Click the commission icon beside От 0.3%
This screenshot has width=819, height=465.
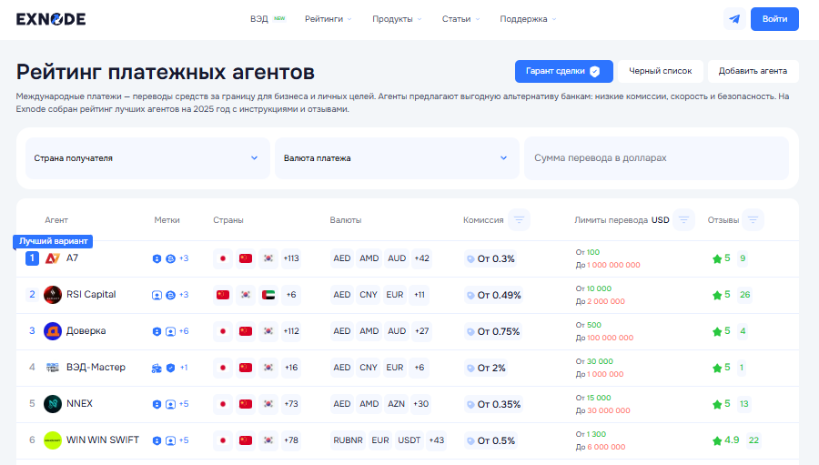point(470,259)
